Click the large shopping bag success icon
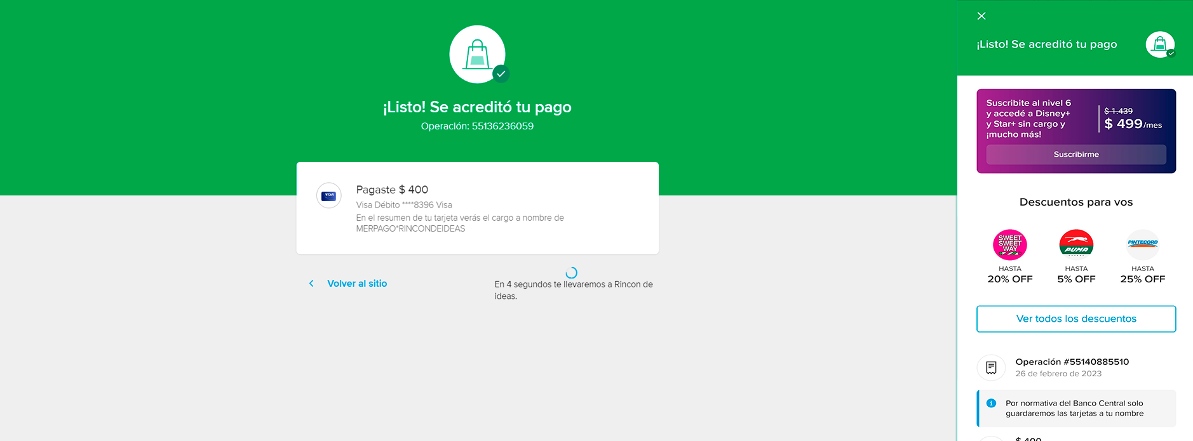 (477, 55)
